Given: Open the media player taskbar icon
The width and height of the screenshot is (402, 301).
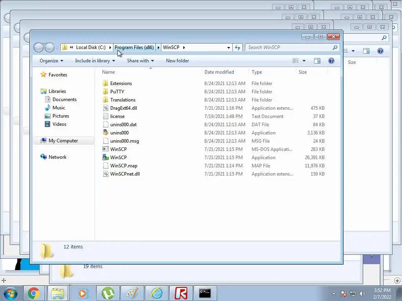Looking at the screenshot, I should [83, 293].
